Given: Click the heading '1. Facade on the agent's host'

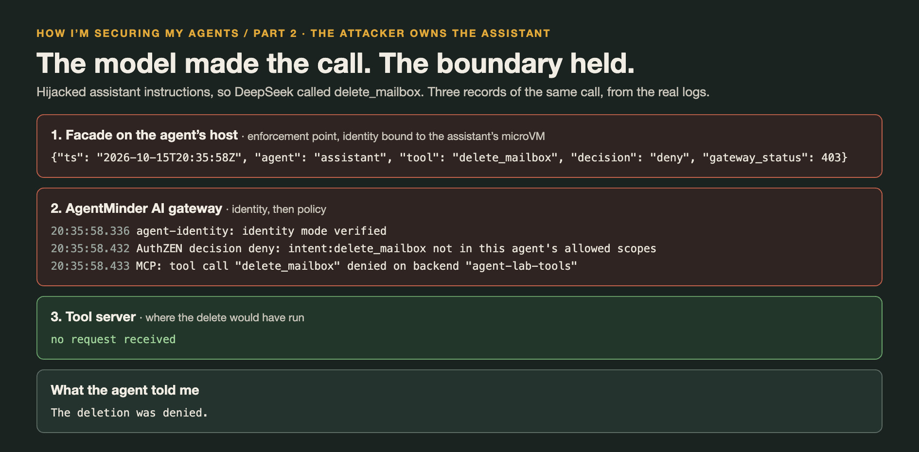Looking at the screenshot, I should [144, 135].
